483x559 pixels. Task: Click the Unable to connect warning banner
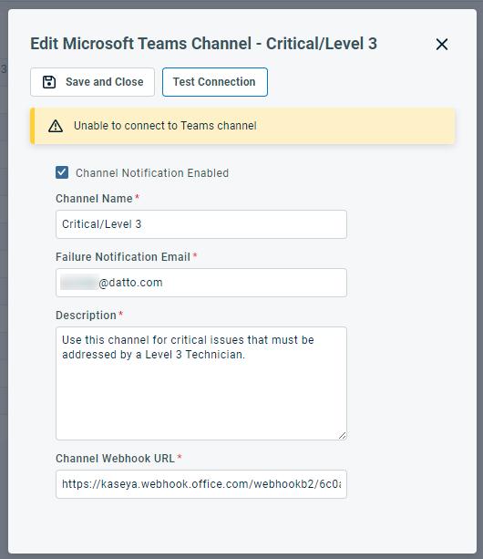click(242, 126)
